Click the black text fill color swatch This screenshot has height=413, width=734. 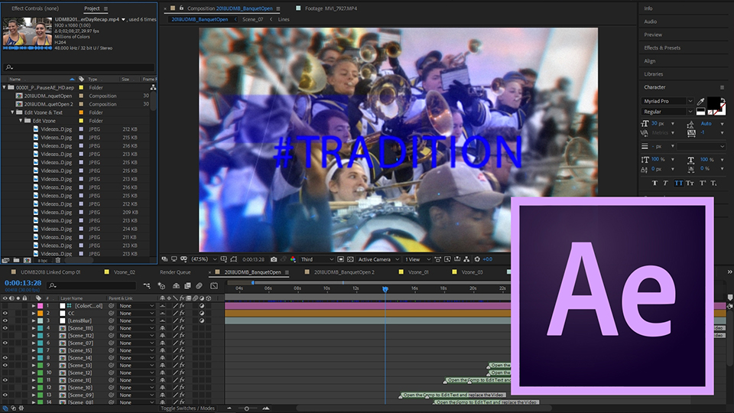tap(713, 102)
